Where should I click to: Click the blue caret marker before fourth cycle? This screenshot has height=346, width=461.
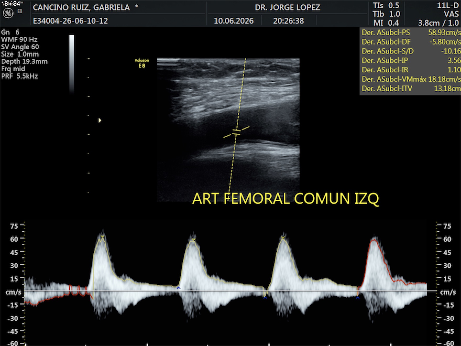358,298
